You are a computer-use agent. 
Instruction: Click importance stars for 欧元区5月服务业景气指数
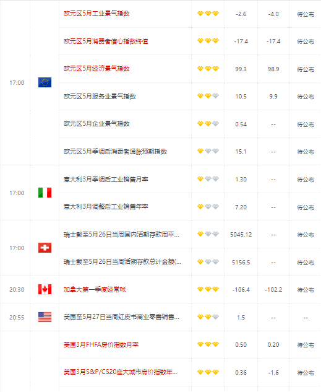pyautogui.click(x=208, y=96)
